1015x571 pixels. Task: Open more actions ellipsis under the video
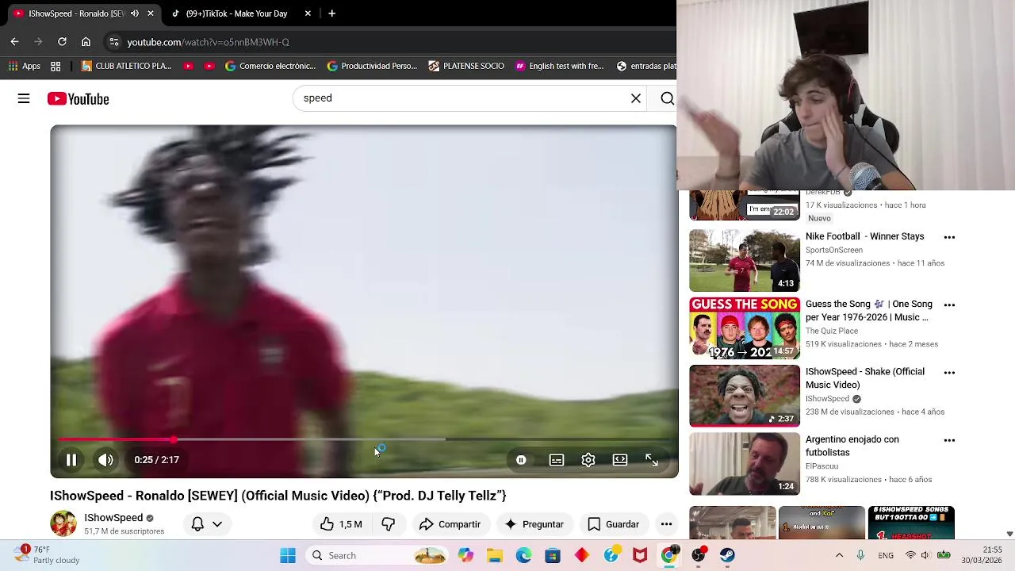point(666,524)
